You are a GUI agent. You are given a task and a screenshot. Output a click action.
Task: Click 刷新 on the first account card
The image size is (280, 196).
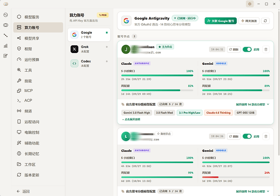(234, 49)
